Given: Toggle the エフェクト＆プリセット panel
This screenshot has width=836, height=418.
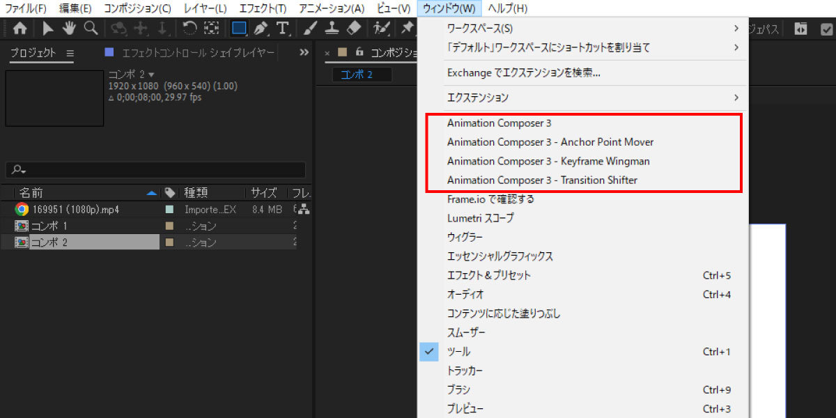Looking at the screenshot, I should click(583, 275).
